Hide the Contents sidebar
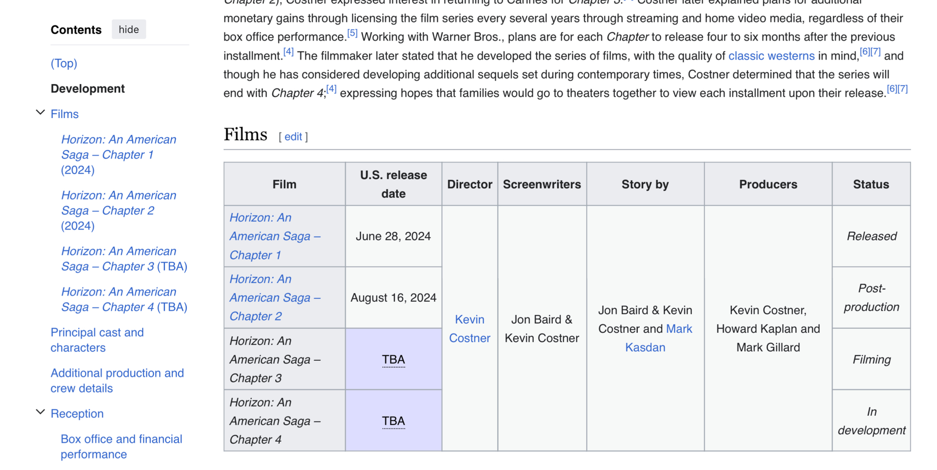 click(x=129, y=29)
